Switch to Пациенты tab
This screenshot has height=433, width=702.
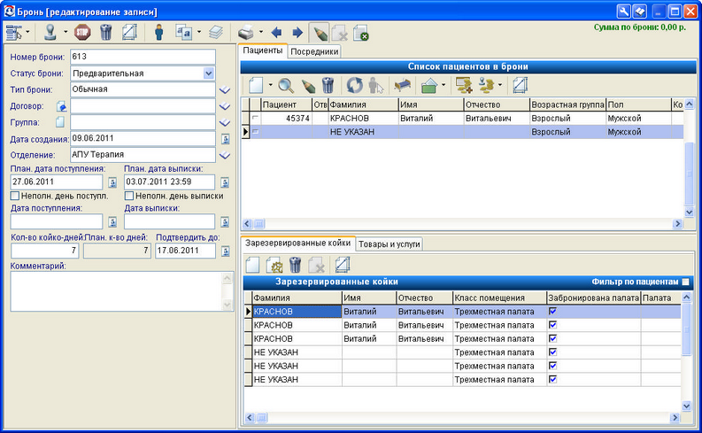click(263, 50)
